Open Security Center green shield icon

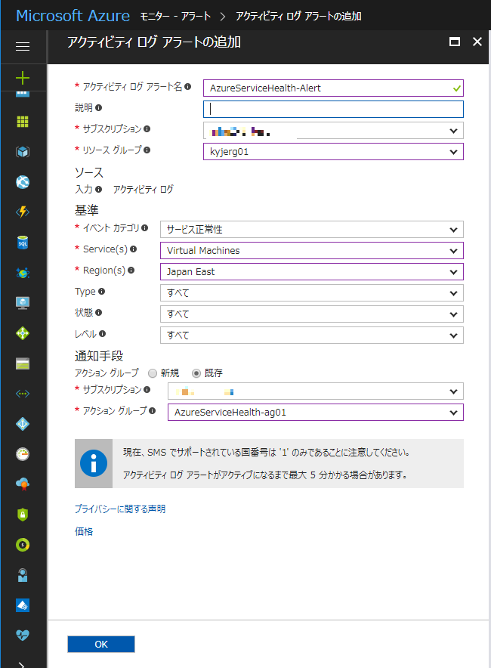click(23, 515)
